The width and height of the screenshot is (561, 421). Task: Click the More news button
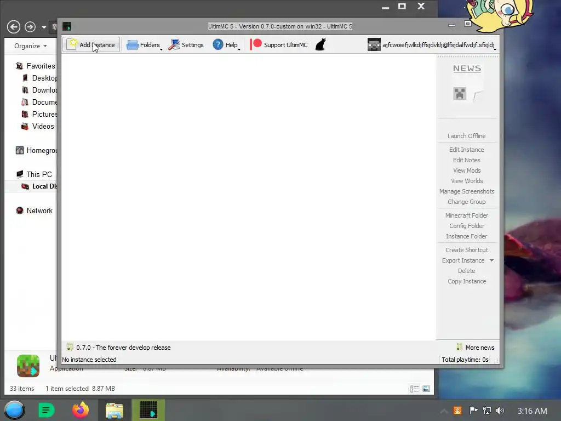coord(475,347)
